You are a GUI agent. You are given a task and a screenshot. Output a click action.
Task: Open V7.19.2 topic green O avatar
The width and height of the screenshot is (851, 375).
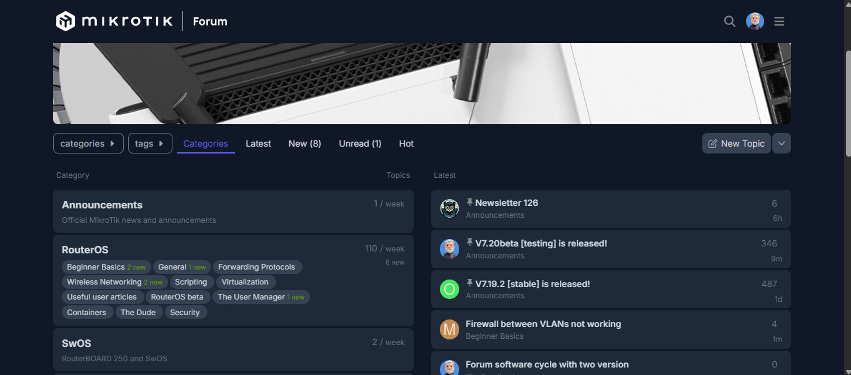pos(450,289)
